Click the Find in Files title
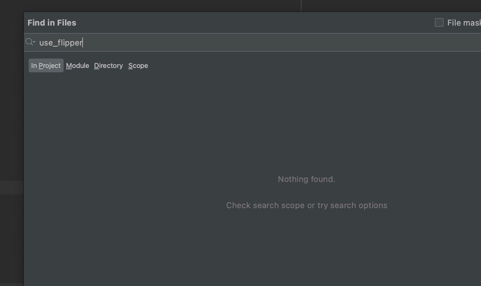 (52, 23)
